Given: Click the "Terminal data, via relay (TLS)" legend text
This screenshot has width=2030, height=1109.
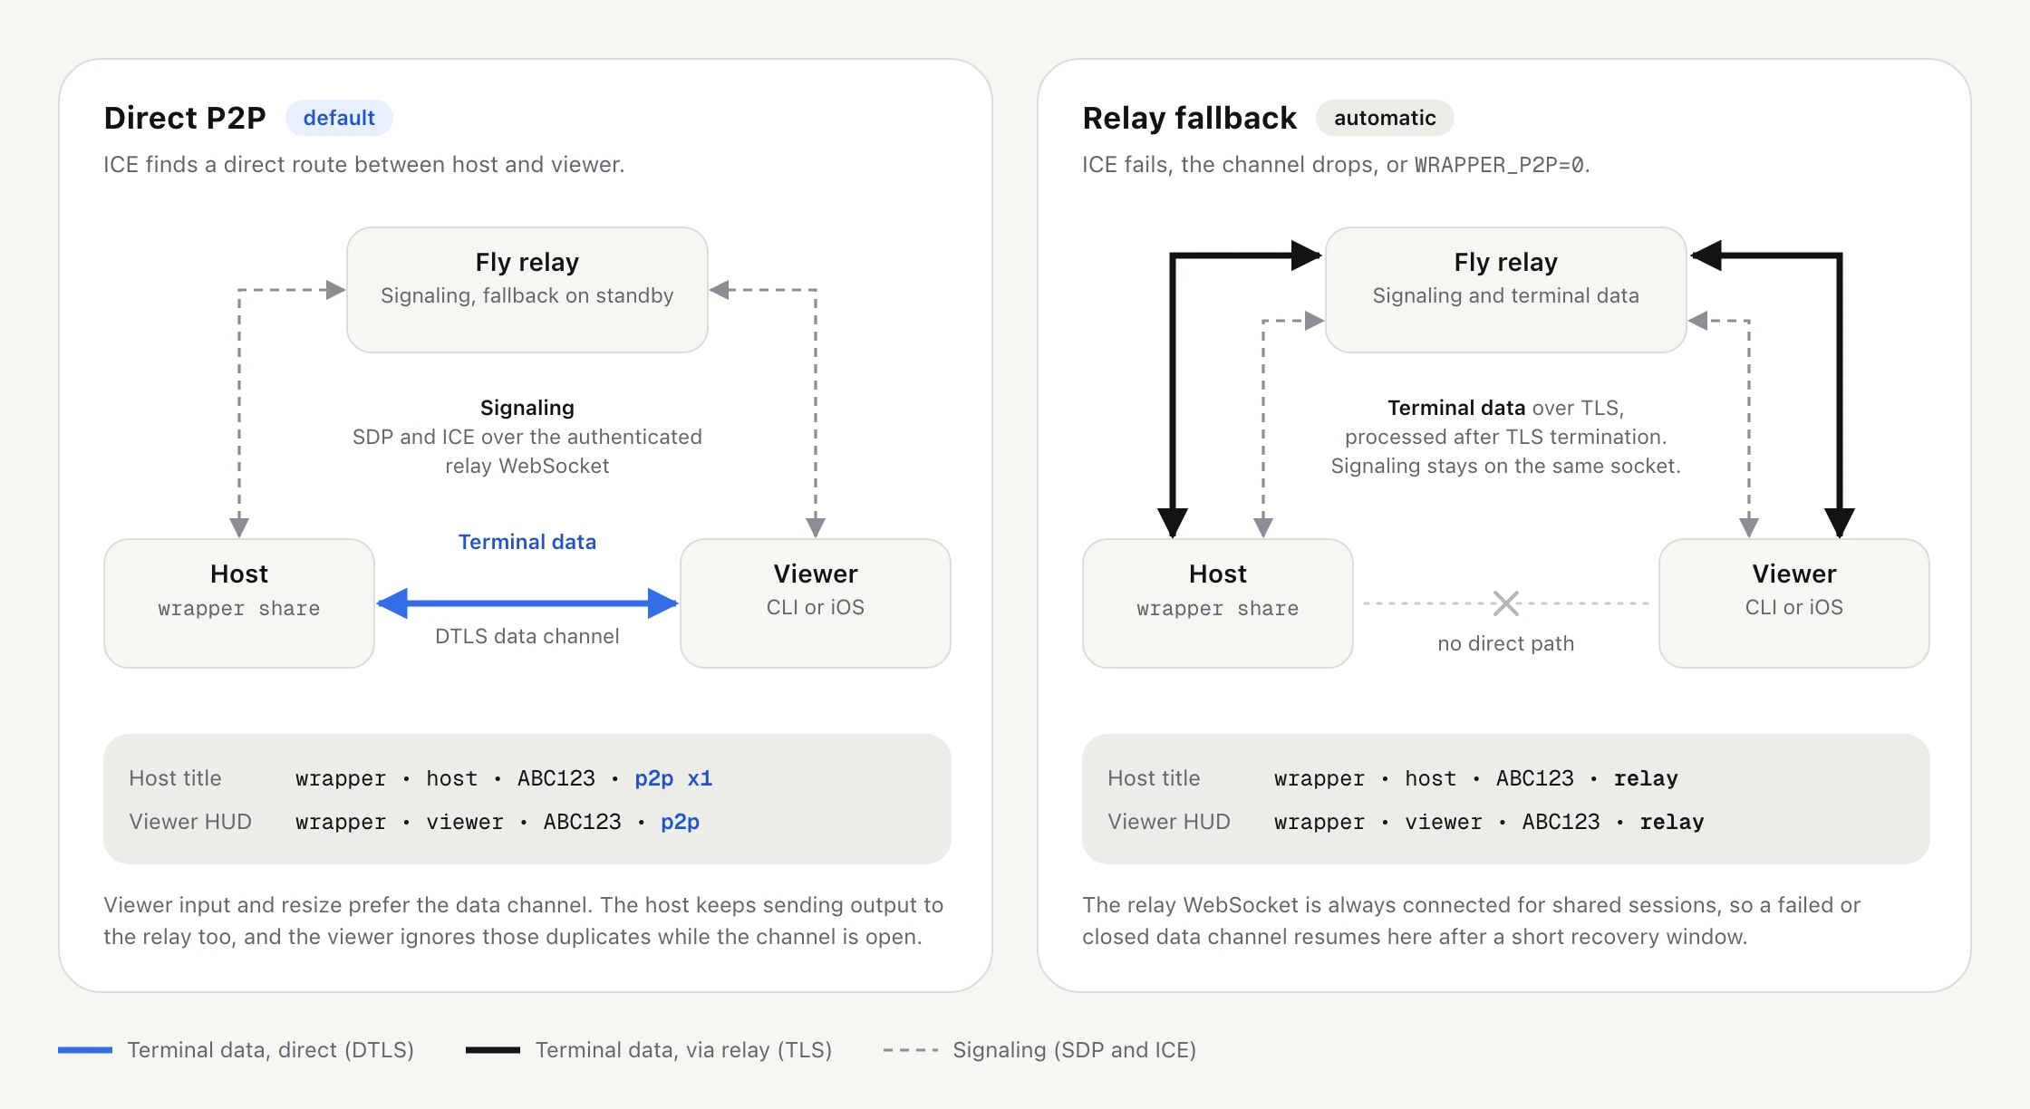Looking at the screenshot, I should pos(683,1050).
